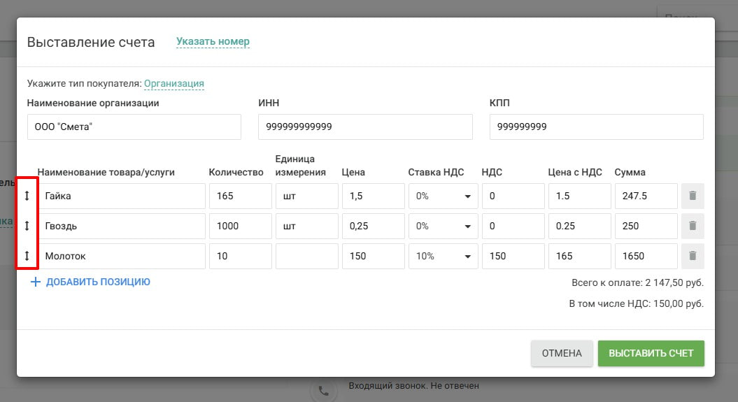Edit the unit field in the Гайка row

point(307,196)
